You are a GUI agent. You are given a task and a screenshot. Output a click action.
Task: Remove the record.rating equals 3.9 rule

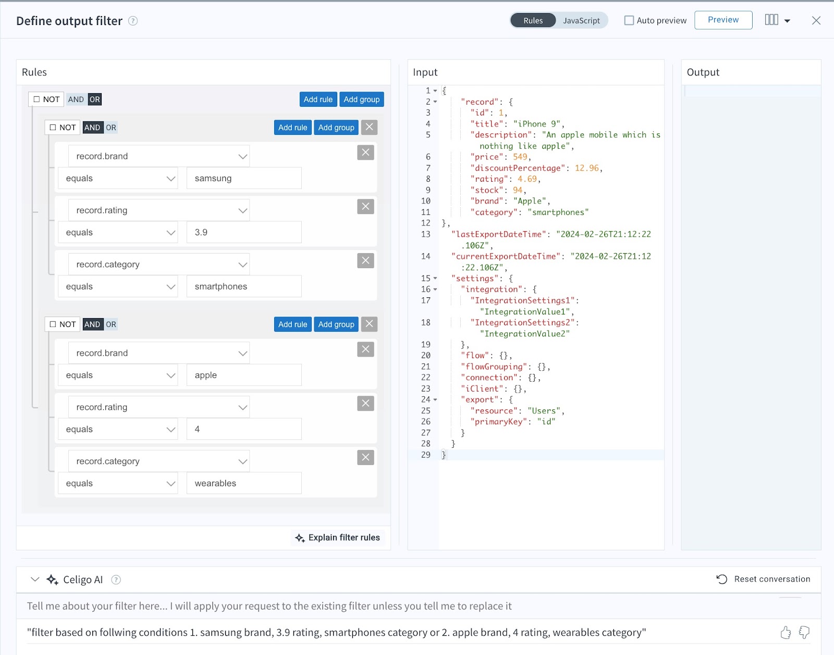click(365, 206)
